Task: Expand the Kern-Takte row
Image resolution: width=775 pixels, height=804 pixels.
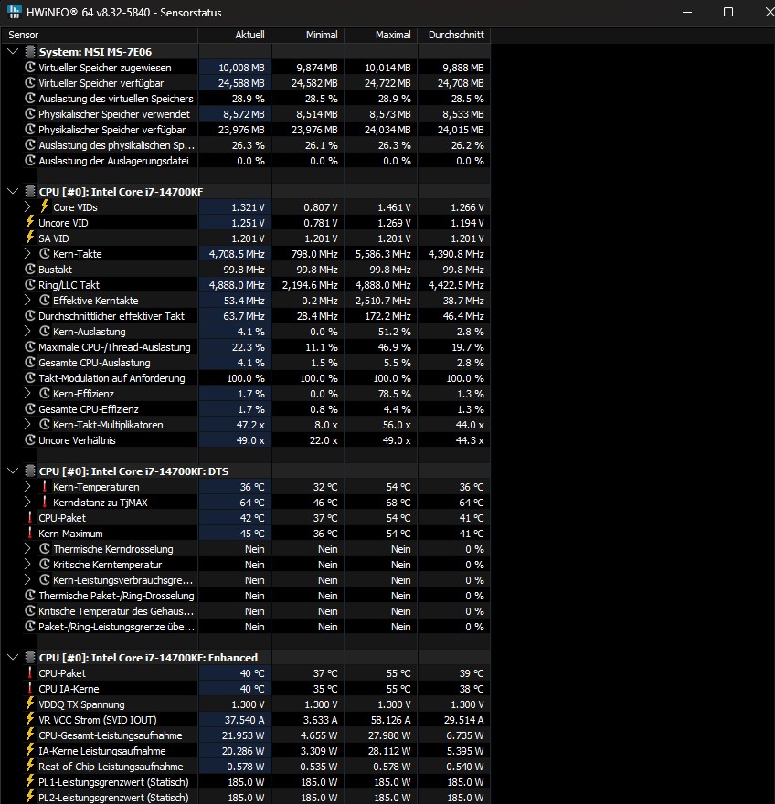Action: tap(27, 253)
